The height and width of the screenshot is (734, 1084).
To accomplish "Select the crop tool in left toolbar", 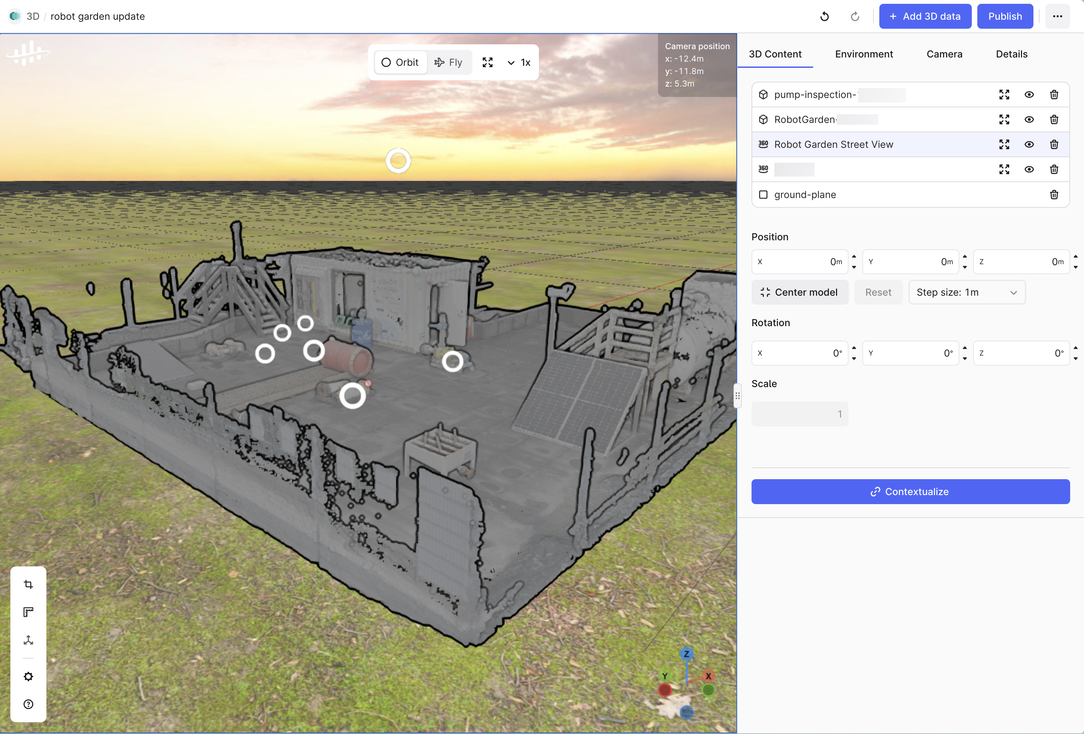I will 28,584.
